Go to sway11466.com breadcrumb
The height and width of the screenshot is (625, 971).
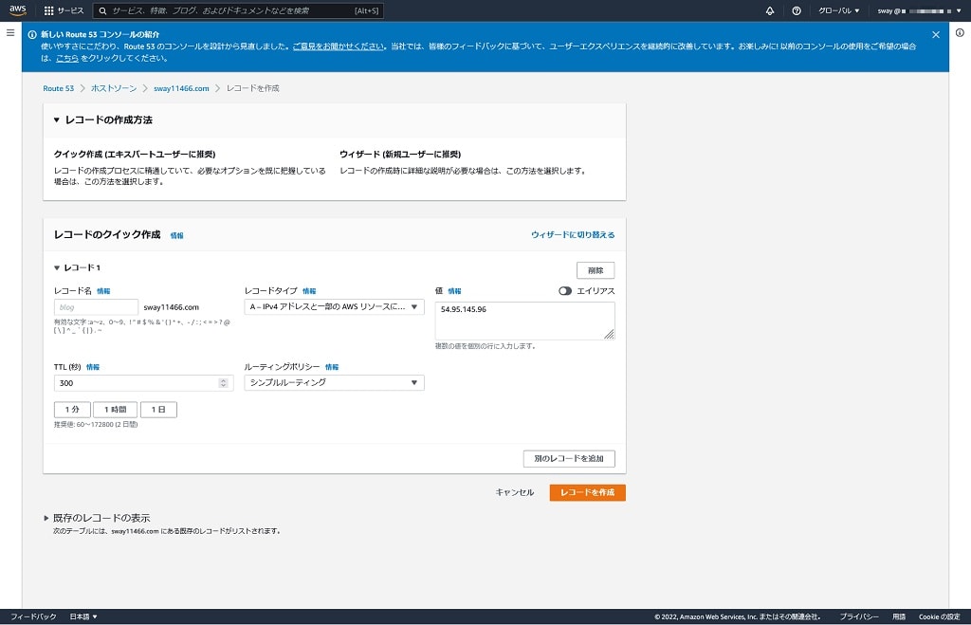click(181, 88)
